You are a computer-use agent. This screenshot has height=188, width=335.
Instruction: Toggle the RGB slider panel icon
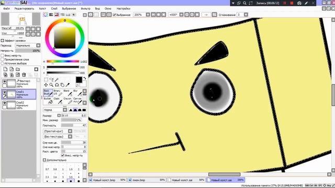(x=51, y=15)
